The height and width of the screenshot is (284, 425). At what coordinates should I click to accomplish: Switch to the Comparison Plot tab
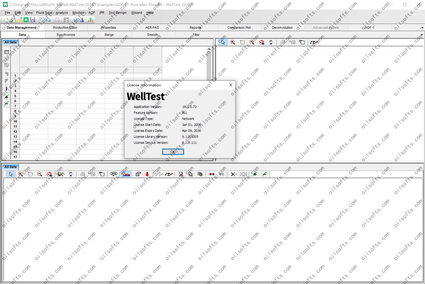pyautogui.click(x=239, y=28)
